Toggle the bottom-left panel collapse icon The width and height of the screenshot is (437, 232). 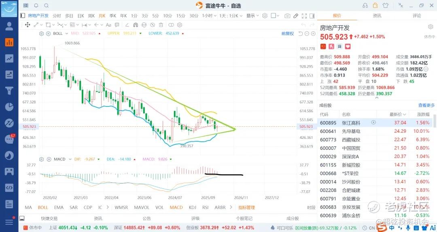(x=22, y=218)
